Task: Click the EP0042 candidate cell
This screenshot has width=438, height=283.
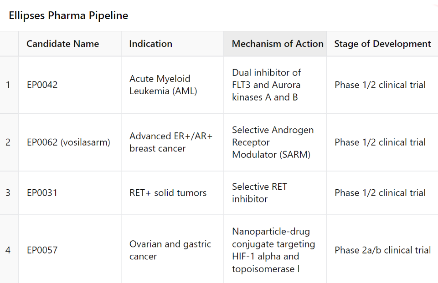Action: [x=42, y=85]
